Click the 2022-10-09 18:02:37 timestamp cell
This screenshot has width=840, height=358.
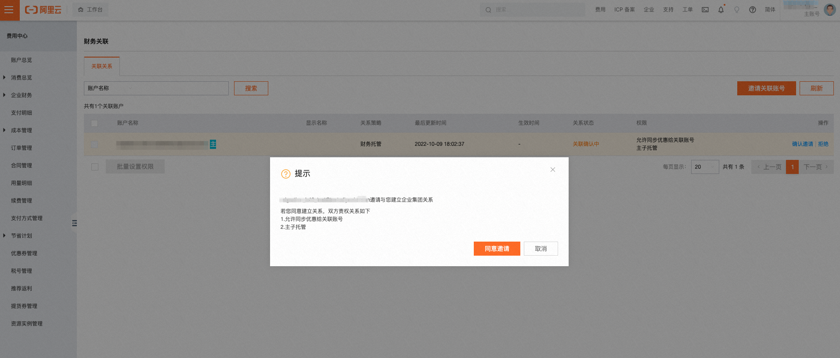[440, 144]
